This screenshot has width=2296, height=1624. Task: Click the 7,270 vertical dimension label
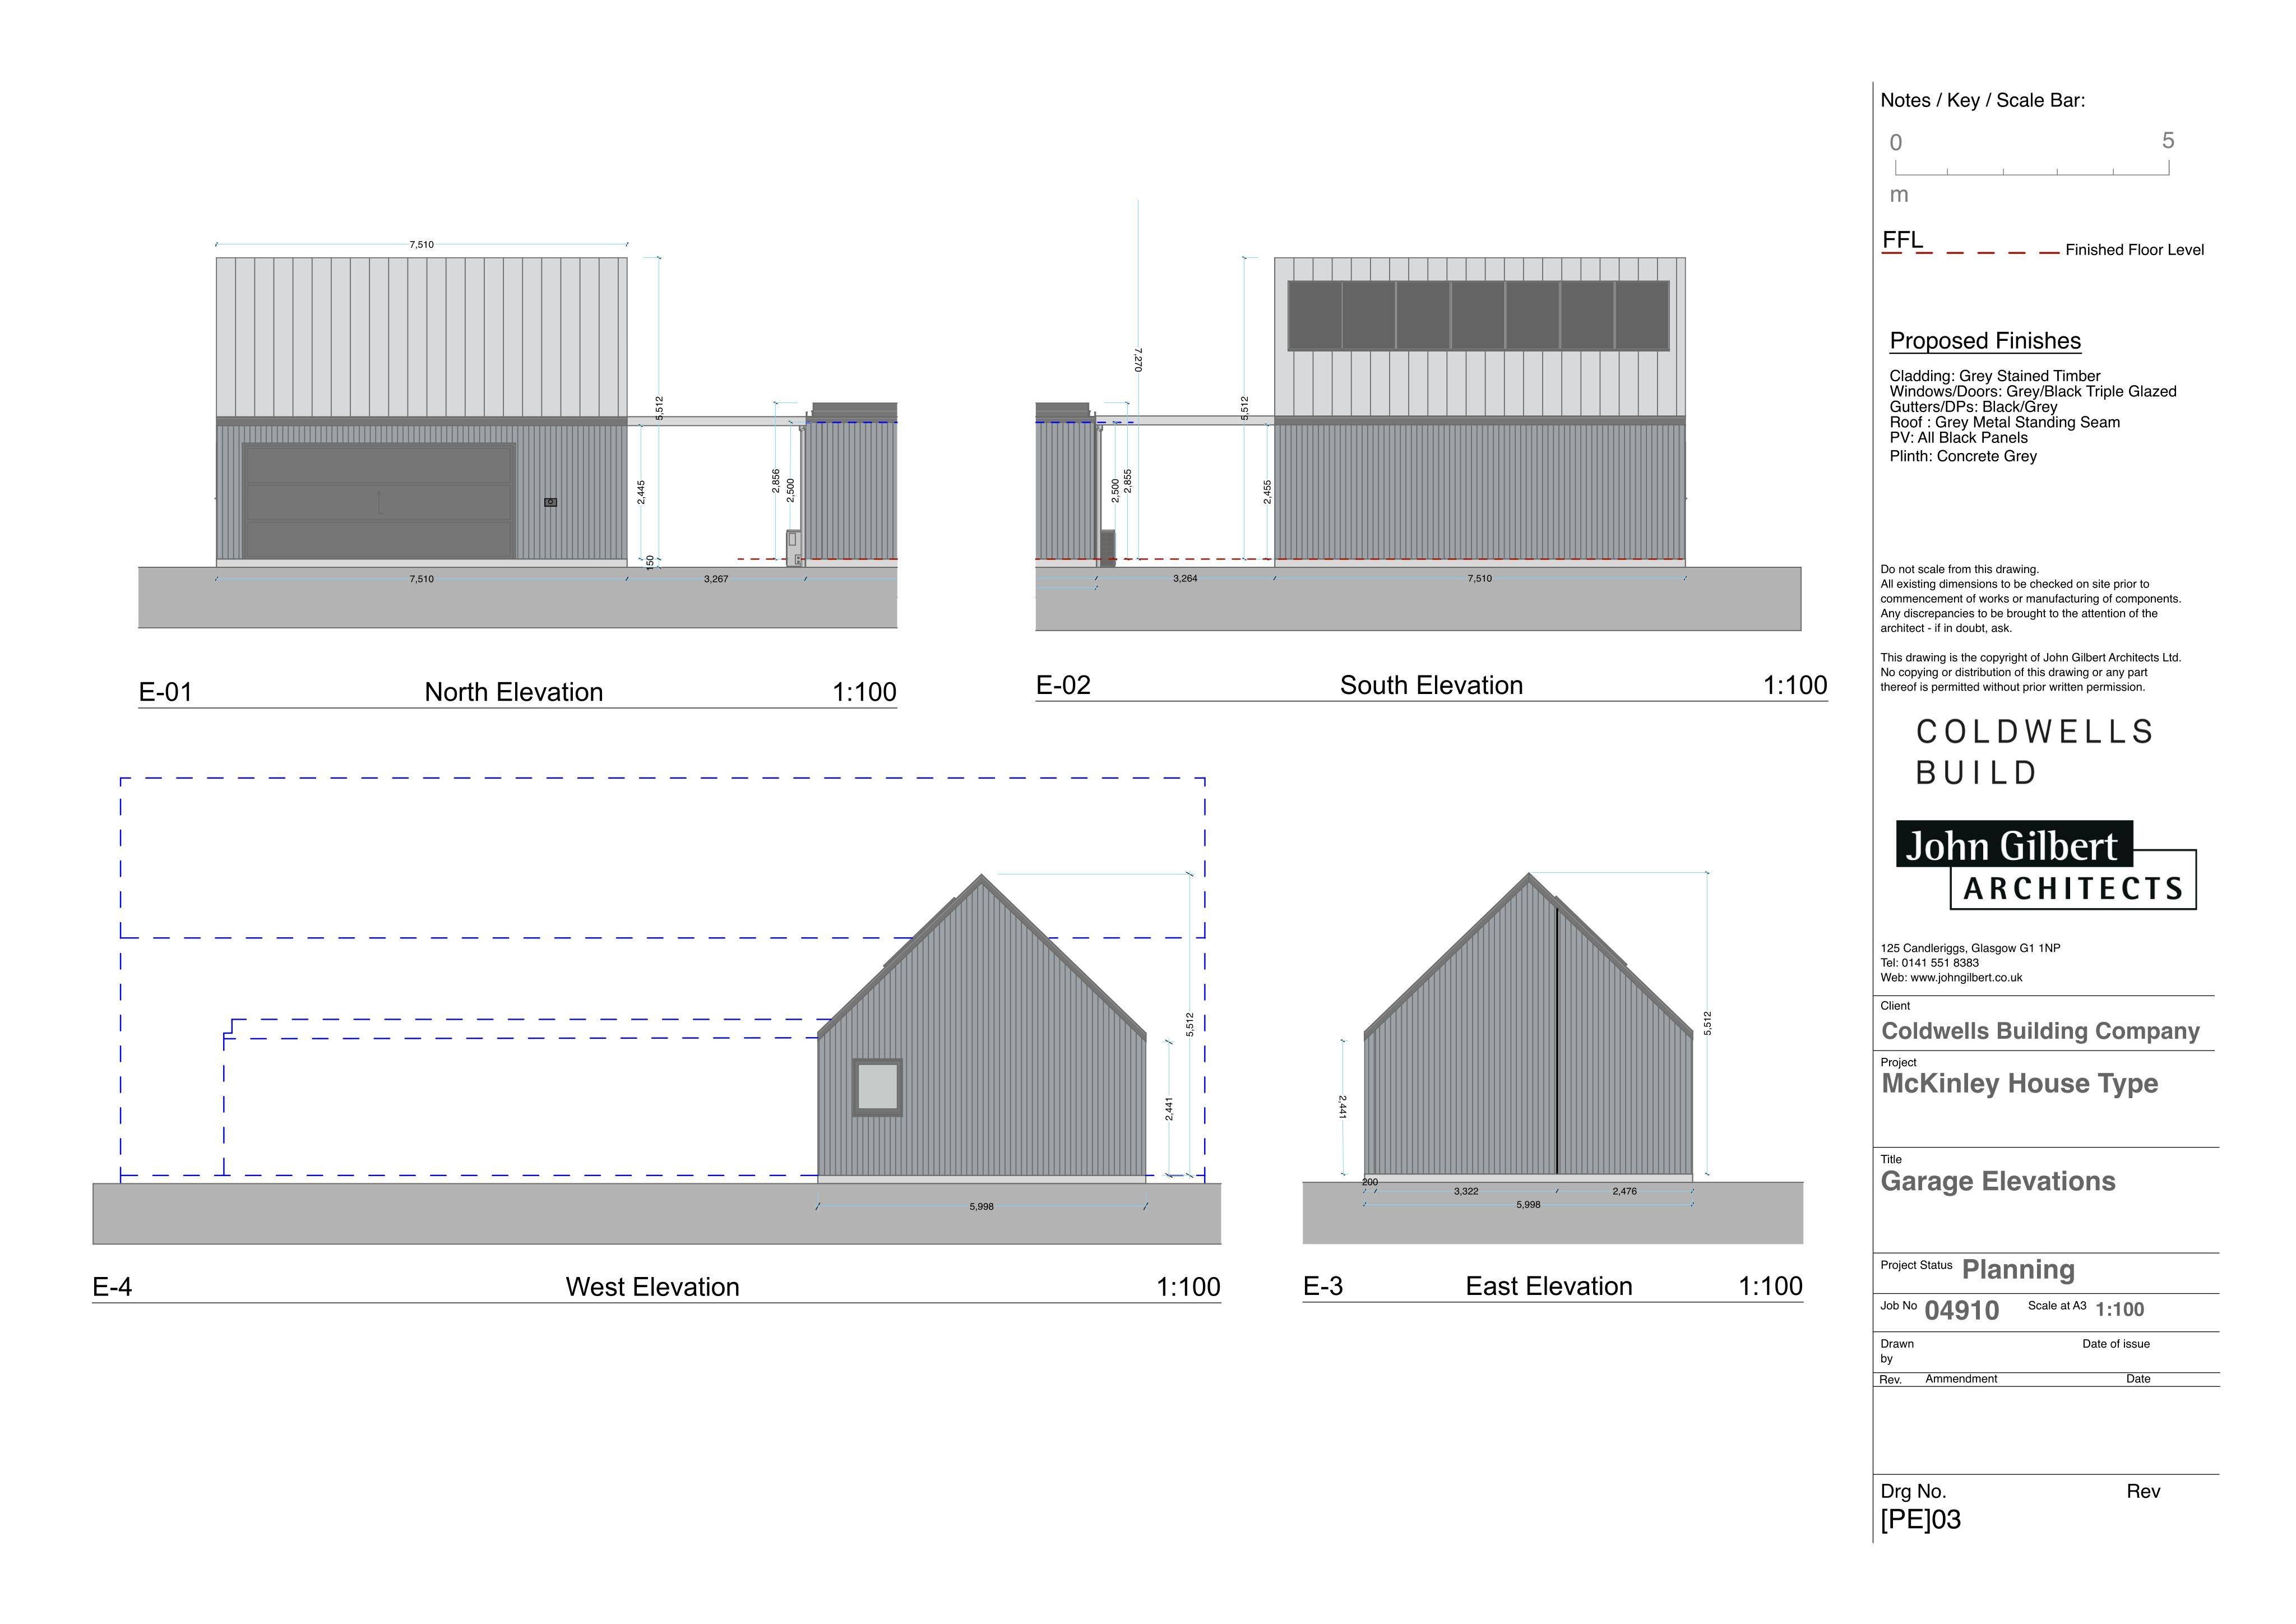pyautogui.click(x=1138, y=360)
